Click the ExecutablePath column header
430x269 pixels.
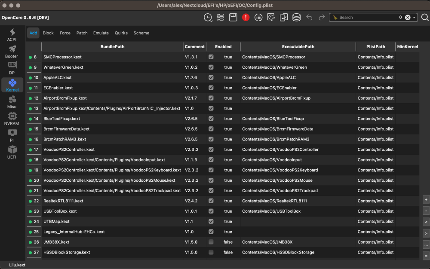[298, 46]
